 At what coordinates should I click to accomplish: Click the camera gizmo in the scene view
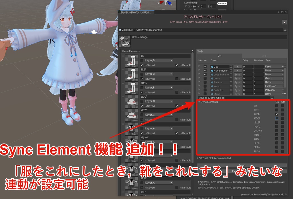[94, 32]
